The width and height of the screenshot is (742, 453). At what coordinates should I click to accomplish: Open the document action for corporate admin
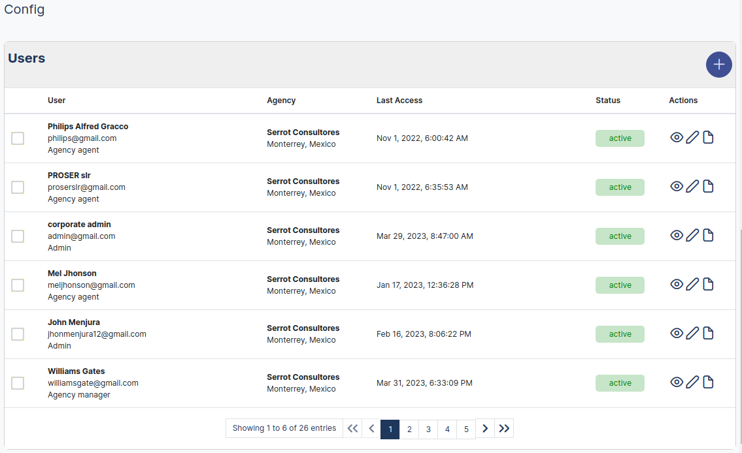[x=708, y=235]
